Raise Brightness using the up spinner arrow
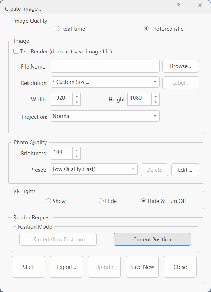The height and width of the screenshot is (292, 211). click(77, 151)
